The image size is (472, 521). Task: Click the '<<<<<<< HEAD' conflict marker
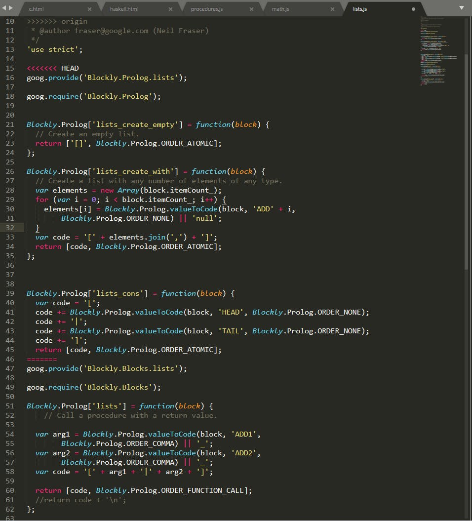click(52, 68)
